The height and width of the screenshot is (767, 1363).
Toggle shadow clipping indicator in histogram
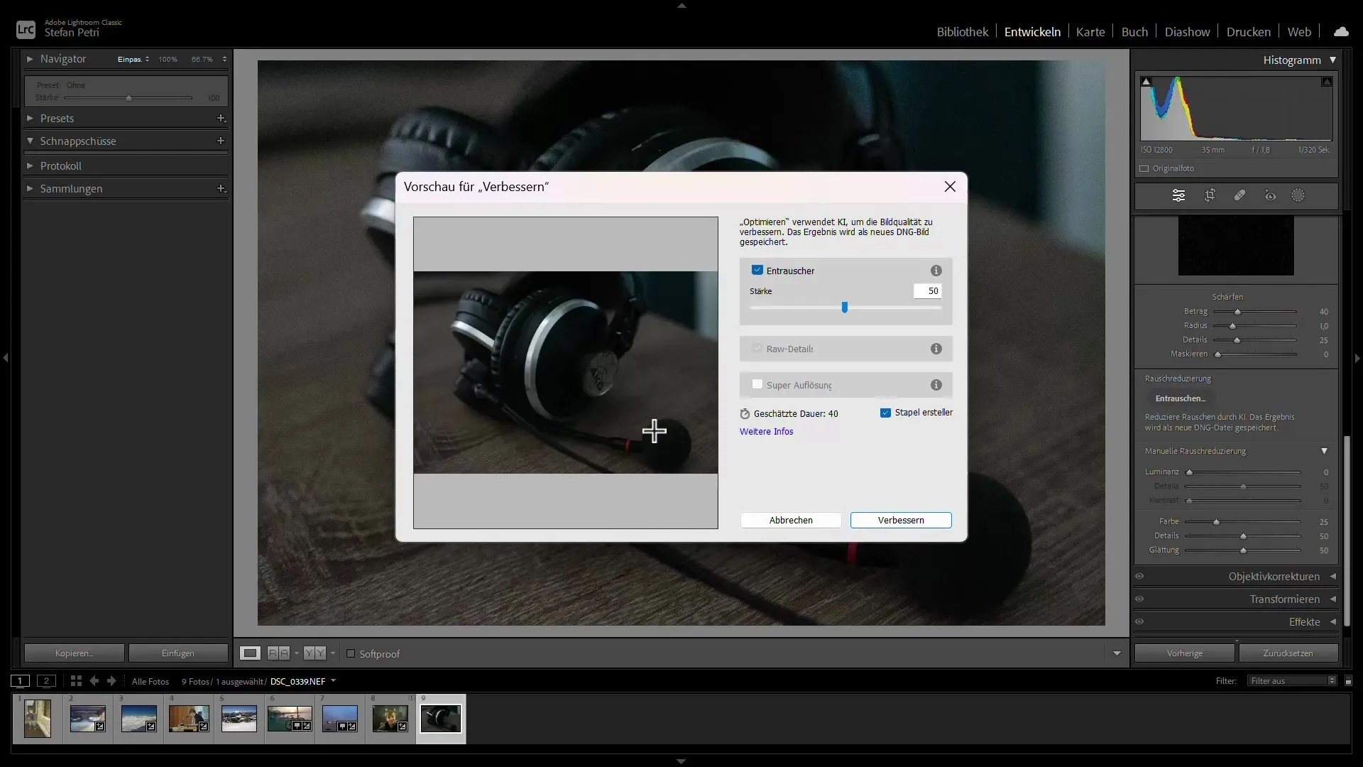pyautogui.click(x=1146, y=82)
